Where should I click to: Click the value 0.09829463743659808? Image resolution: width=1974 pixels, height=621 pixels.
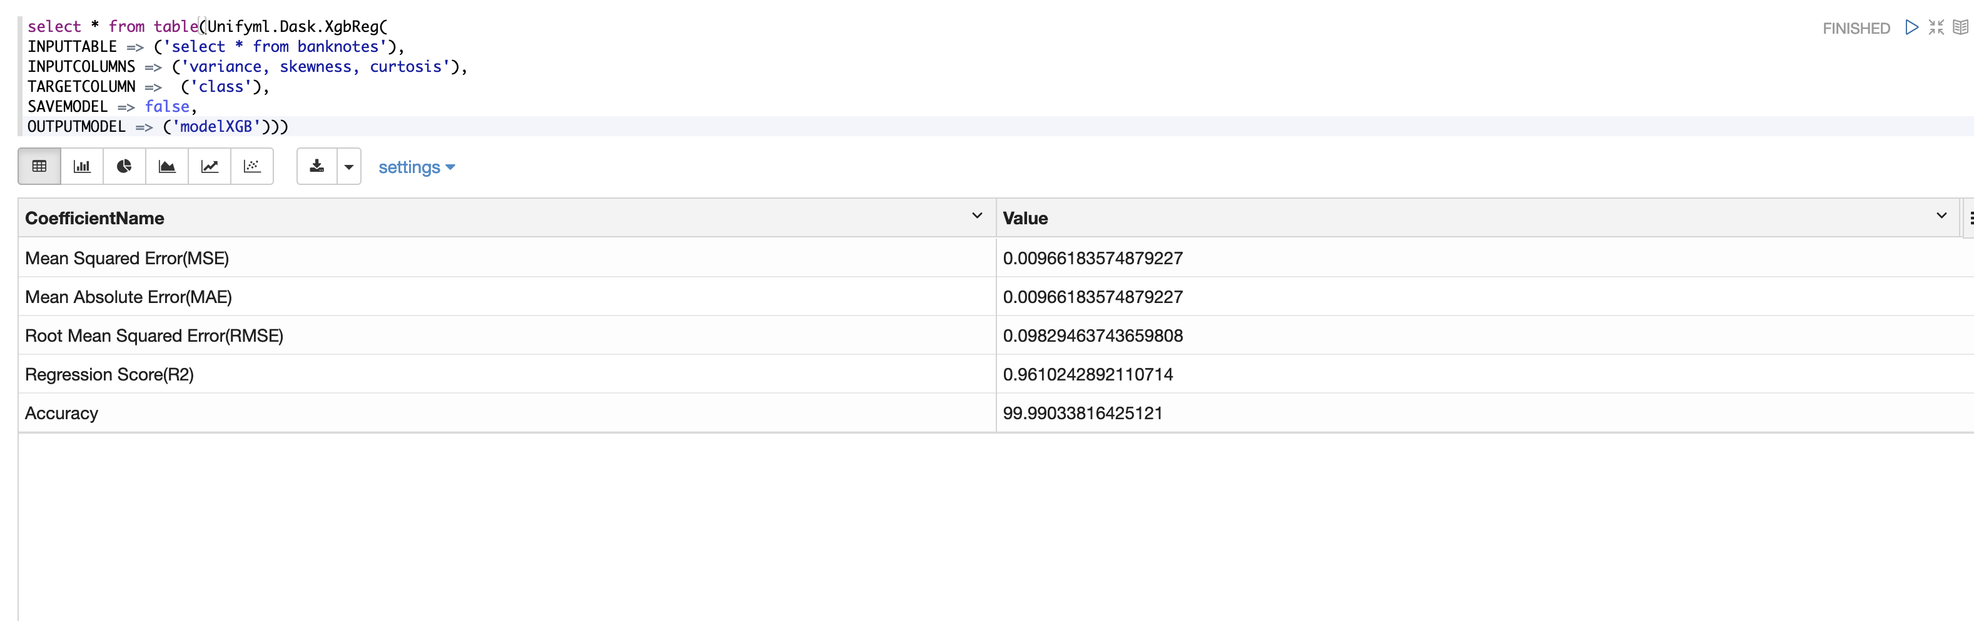[1093, 335]
